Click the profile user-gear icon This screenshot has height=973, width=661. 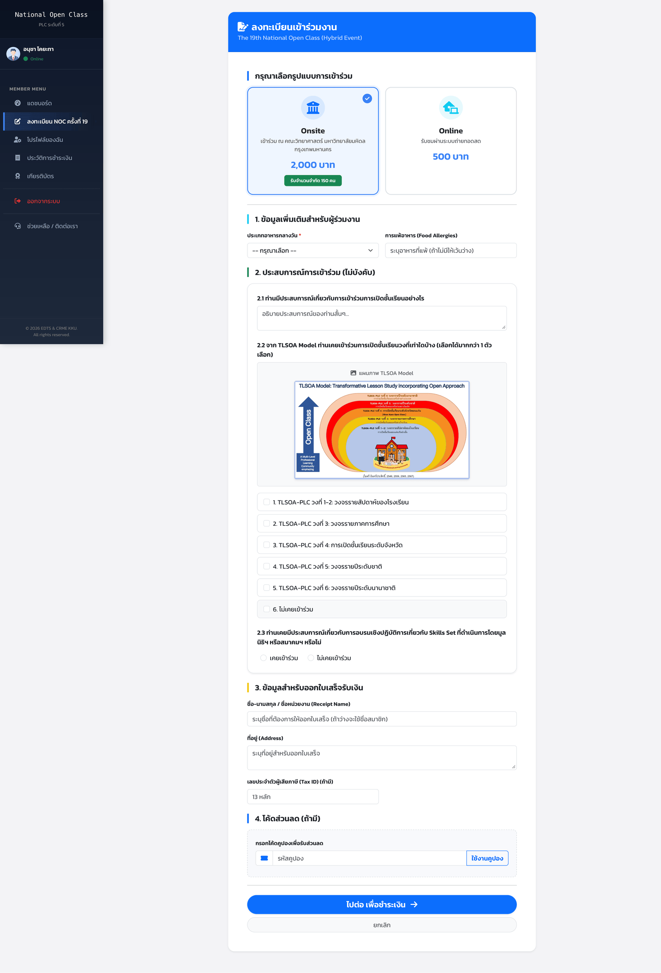point(18,139)
